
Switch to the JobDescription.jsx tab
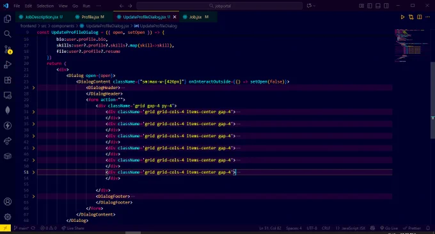pyautogui.click(x=41, y=17)
